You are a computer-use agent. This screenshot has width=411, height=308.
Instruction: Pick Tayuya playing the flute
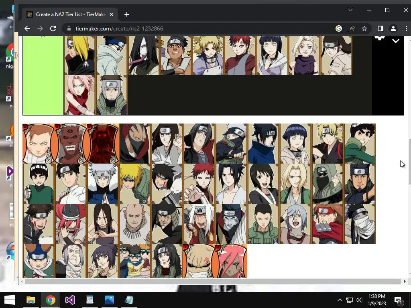click(71, 224)
